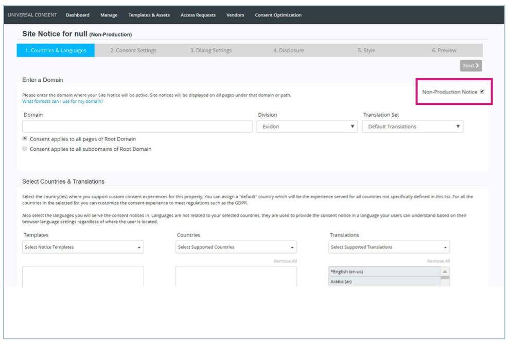
Task: Go to the Disclosure step
Action: point(289,50)
